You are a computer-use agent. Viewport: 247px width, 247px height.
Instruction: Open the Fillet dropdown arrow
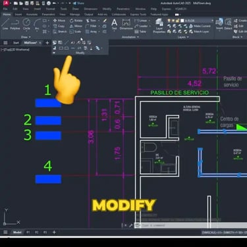coord(99,26)
